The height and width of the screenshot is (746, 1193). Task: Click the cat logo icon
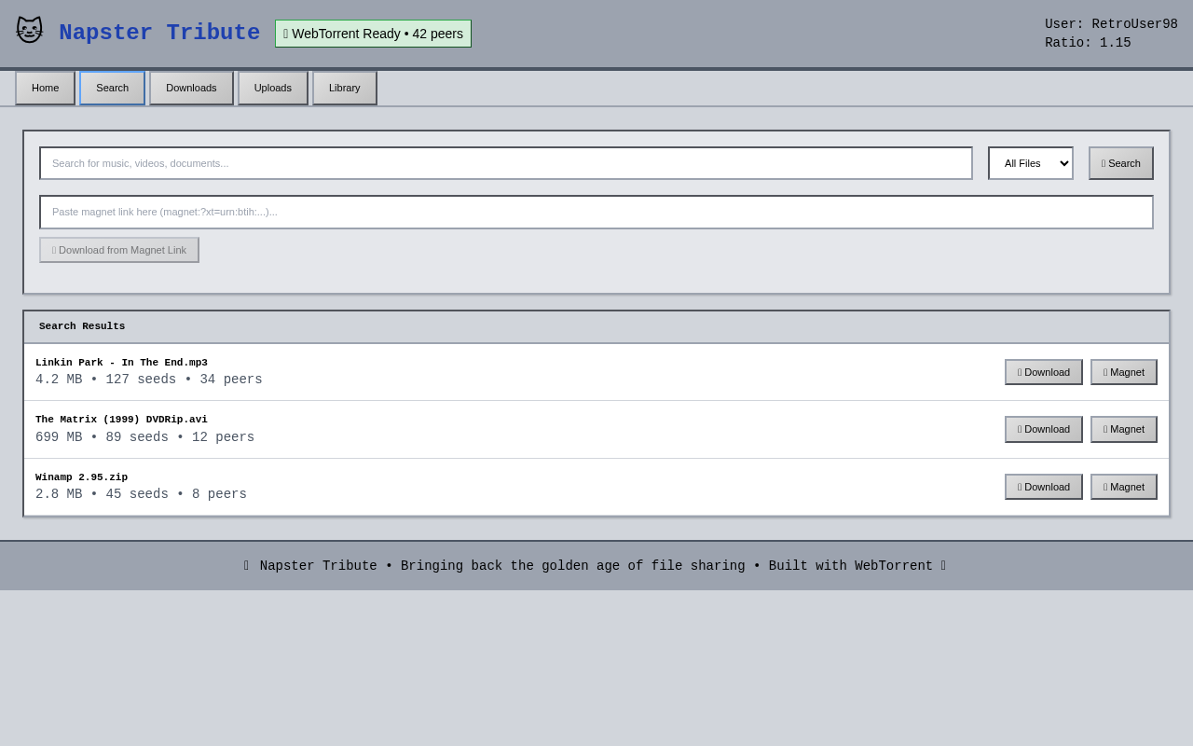[29, 29]
